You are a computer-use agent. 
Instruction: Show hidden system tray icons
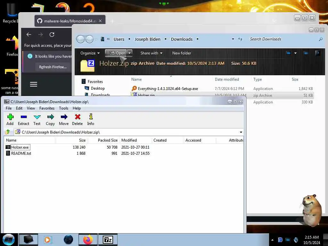coord(272,240)
